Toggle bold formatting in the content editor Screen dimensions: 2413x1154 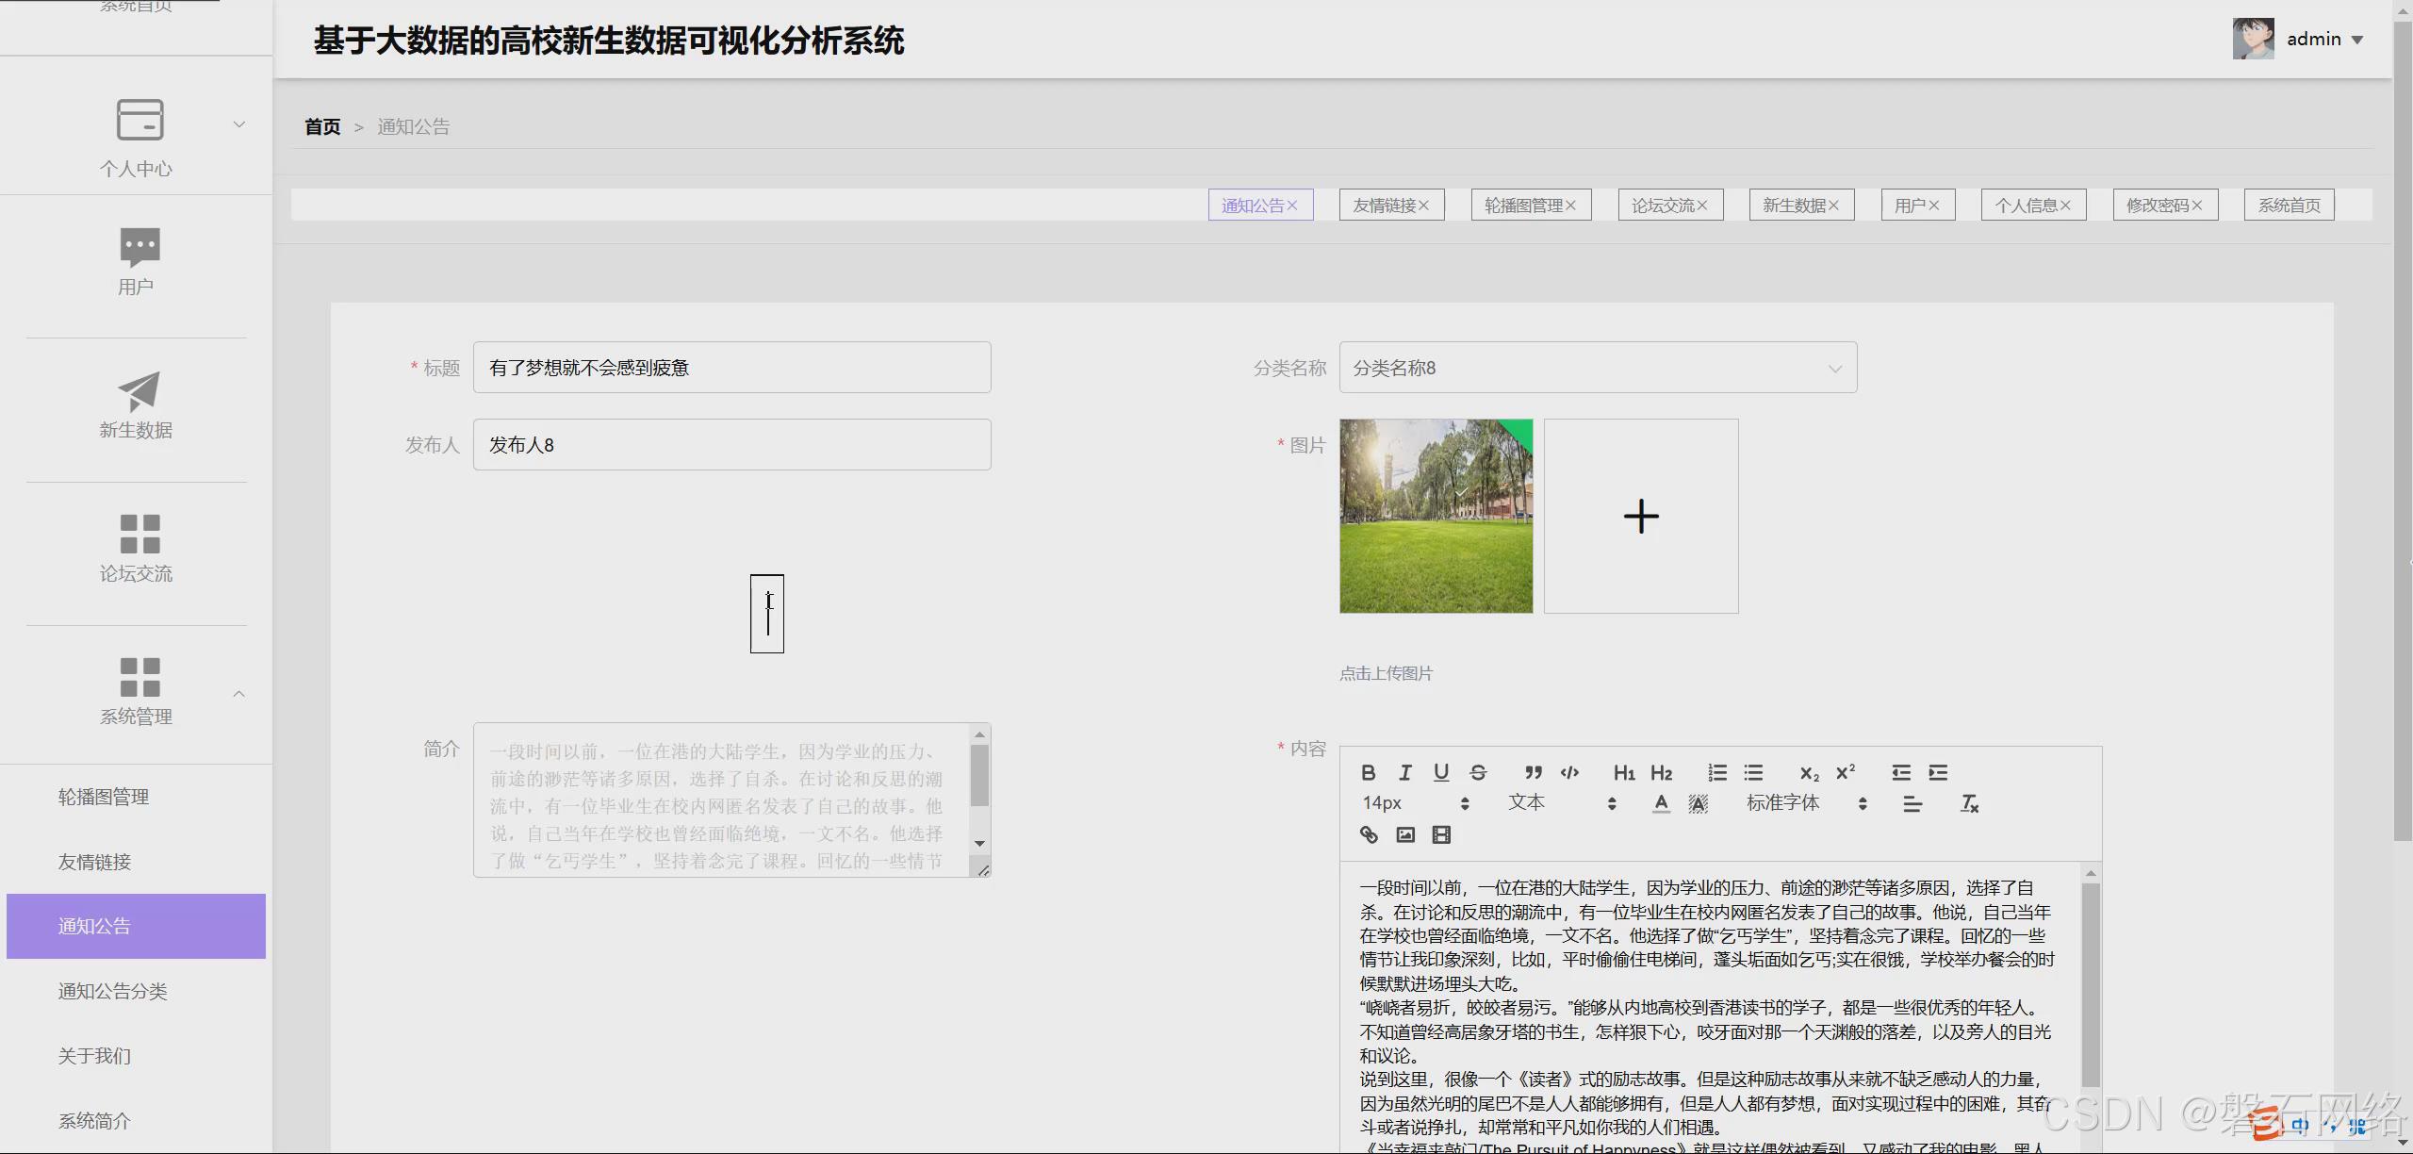1369,773
